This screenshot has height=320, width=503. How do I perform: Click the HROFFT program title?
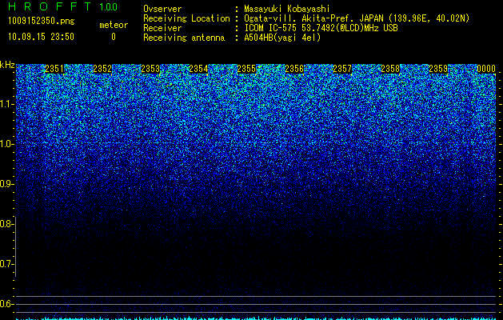pos(50,6)
